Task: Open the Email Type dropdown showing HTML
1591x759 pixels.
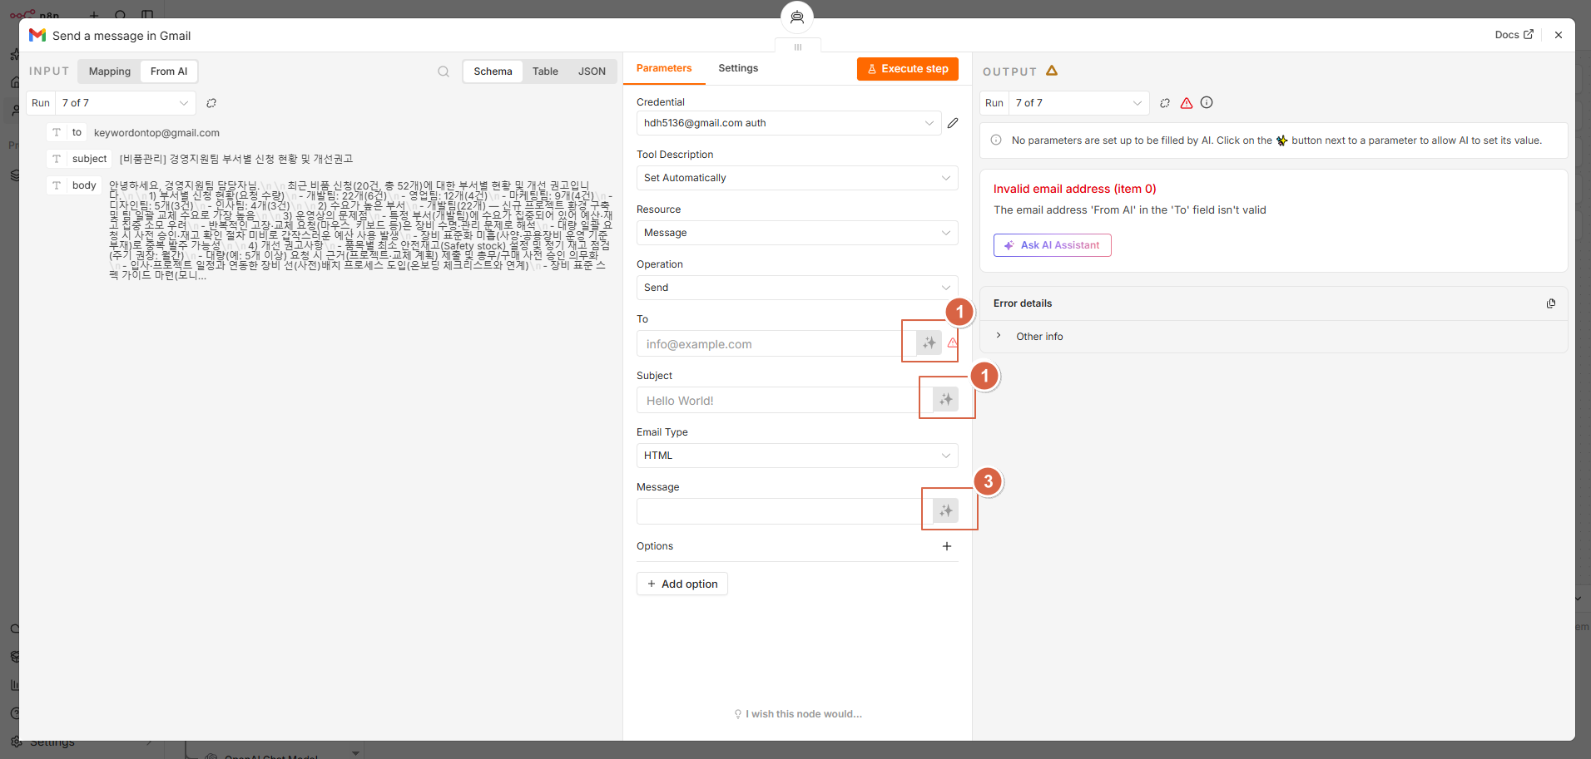Action: coord(797,456)
